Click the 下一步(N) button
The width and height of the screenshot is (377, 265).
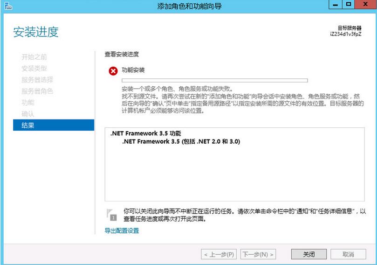pyautogui.click(x=258, y=254)
